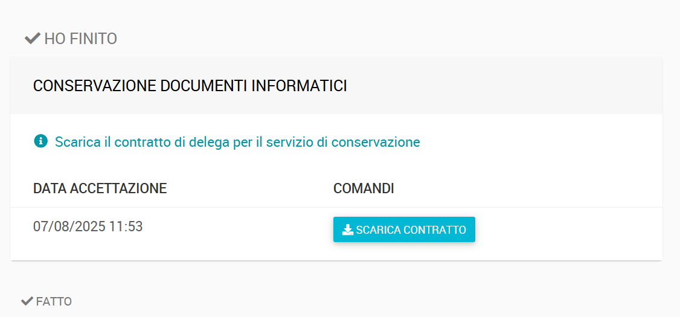Click the DATA ACCETTAZIONE column header
Viewport: 680px width, 317px height.
(x=100, y=188)
